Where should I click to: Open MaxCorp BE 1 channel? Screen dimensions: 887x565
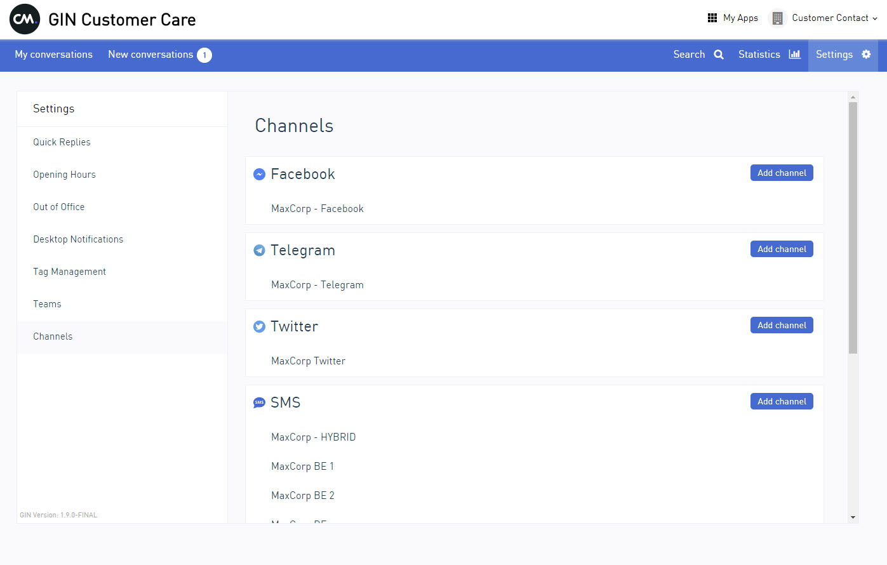point(303,467)
